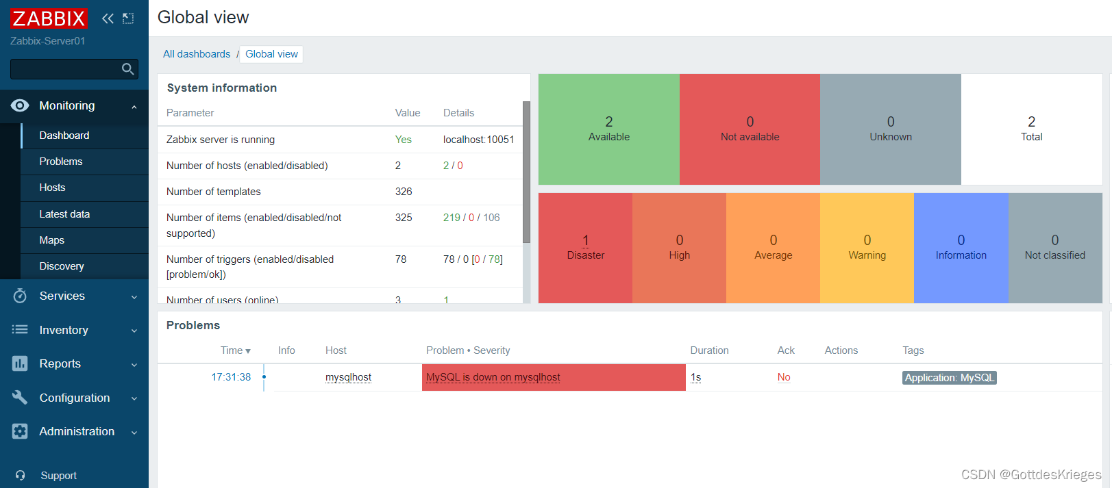The image size is (1112, 488).
Task: Open the mysqlhost host link
Action: [348, 377]
